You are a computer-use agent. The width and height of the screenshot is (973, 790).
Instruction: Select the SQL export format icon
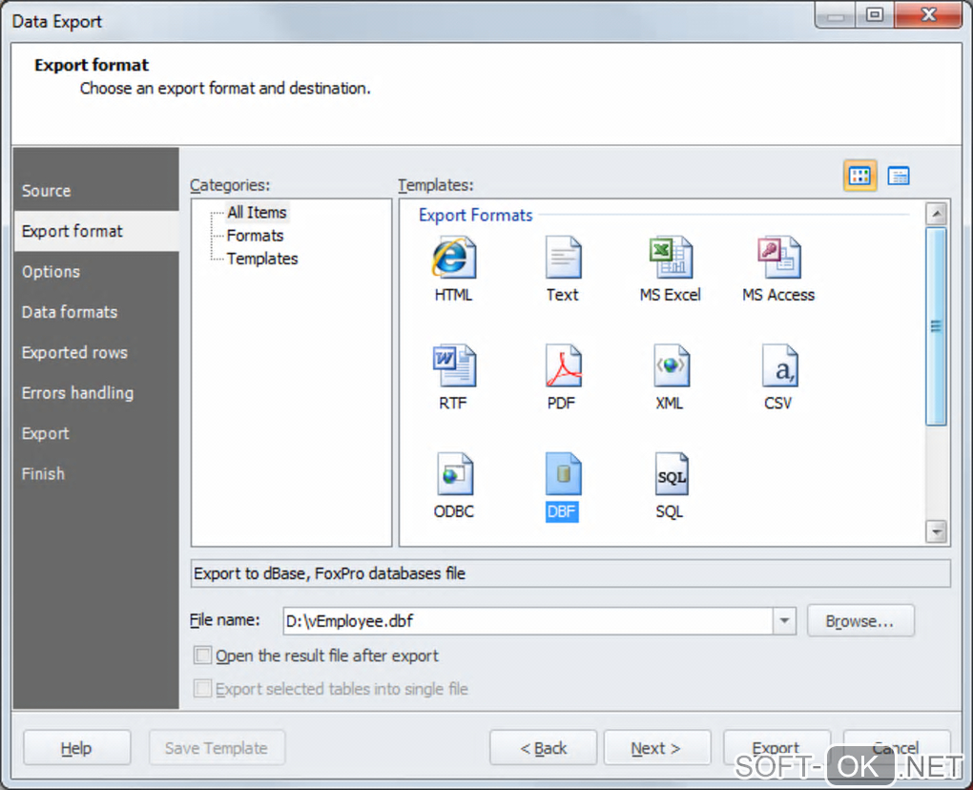pyautogui.click(x=671, y=474)
